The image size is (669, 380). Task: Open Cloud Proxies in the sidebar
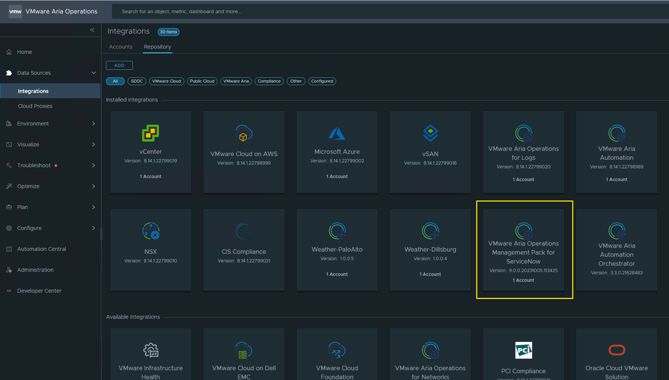click(x=35, y=106)
